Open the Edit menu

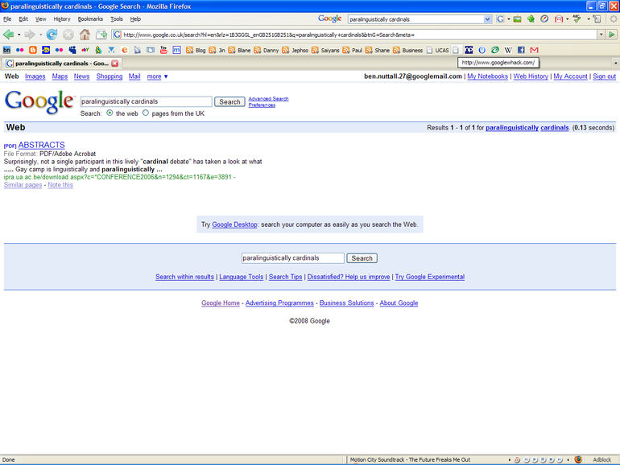[23, 19]
